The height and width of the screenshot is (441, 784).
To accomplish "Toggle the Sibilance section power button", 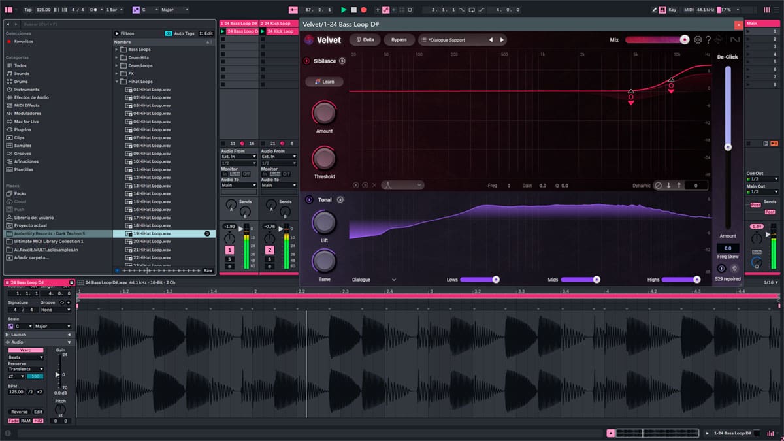I will [x=307, y=61].
